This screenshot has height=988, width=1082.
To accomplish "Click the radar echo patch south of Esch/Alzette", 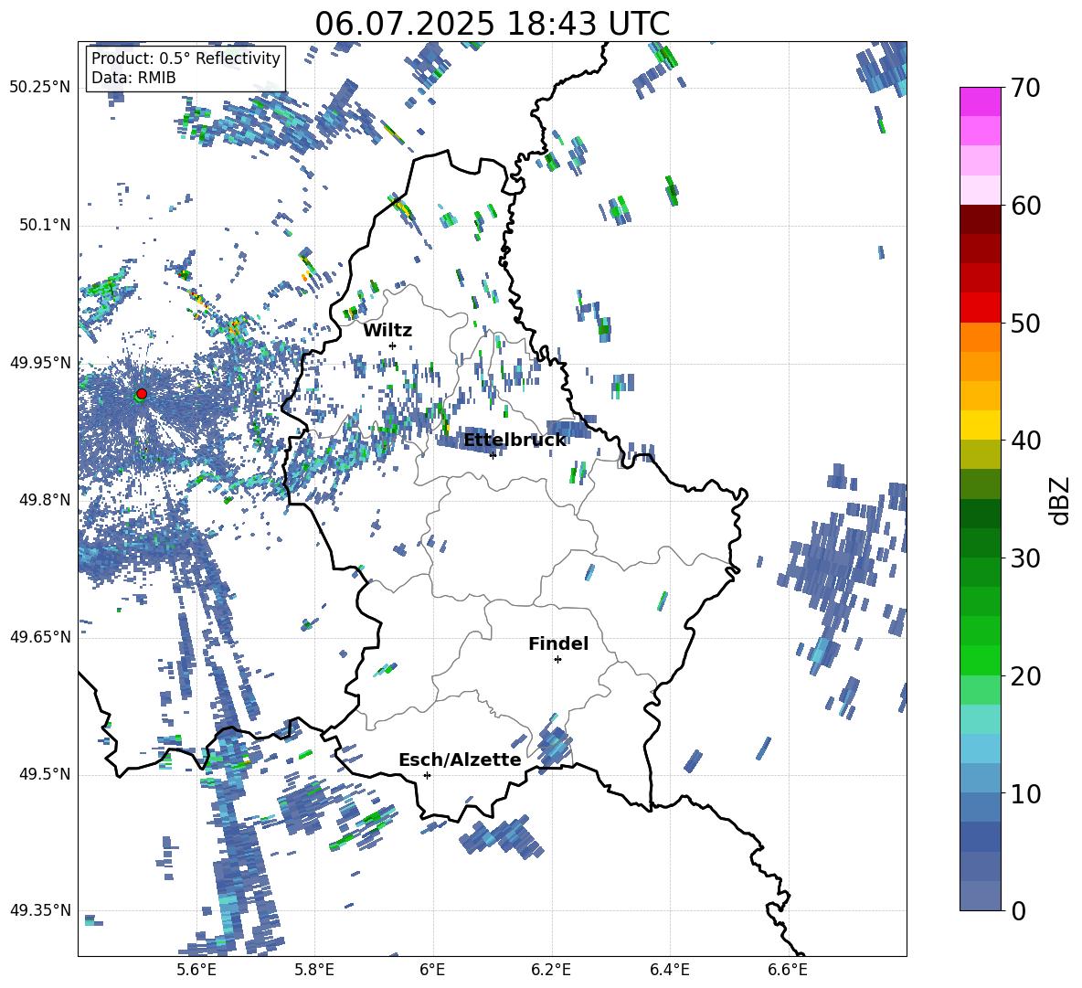I will click(x=503, y=836).
